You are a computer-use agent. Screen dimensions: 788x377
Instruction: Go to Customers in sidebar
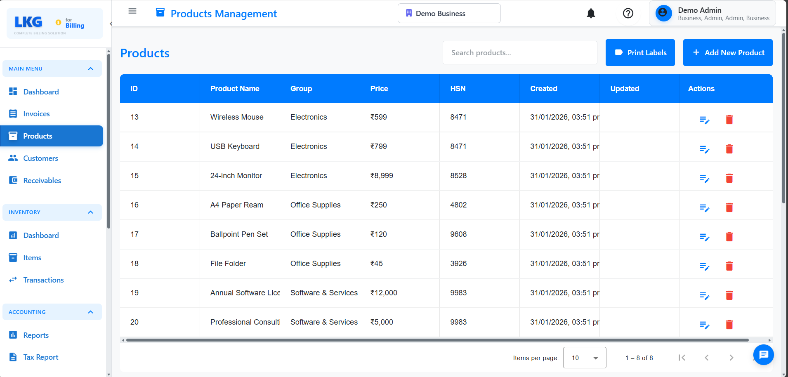tap(40, 158)
